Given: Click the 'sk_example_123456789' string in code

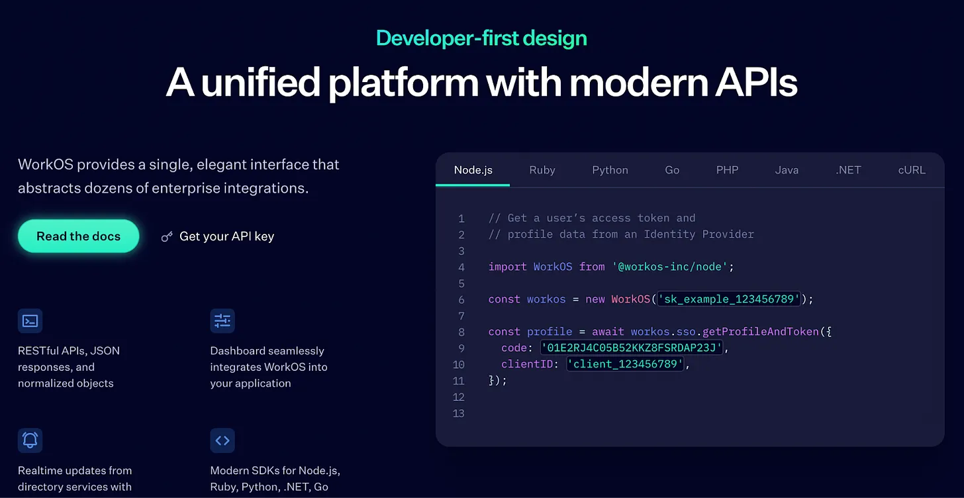Looking at the screenshot, I should 729,299.
